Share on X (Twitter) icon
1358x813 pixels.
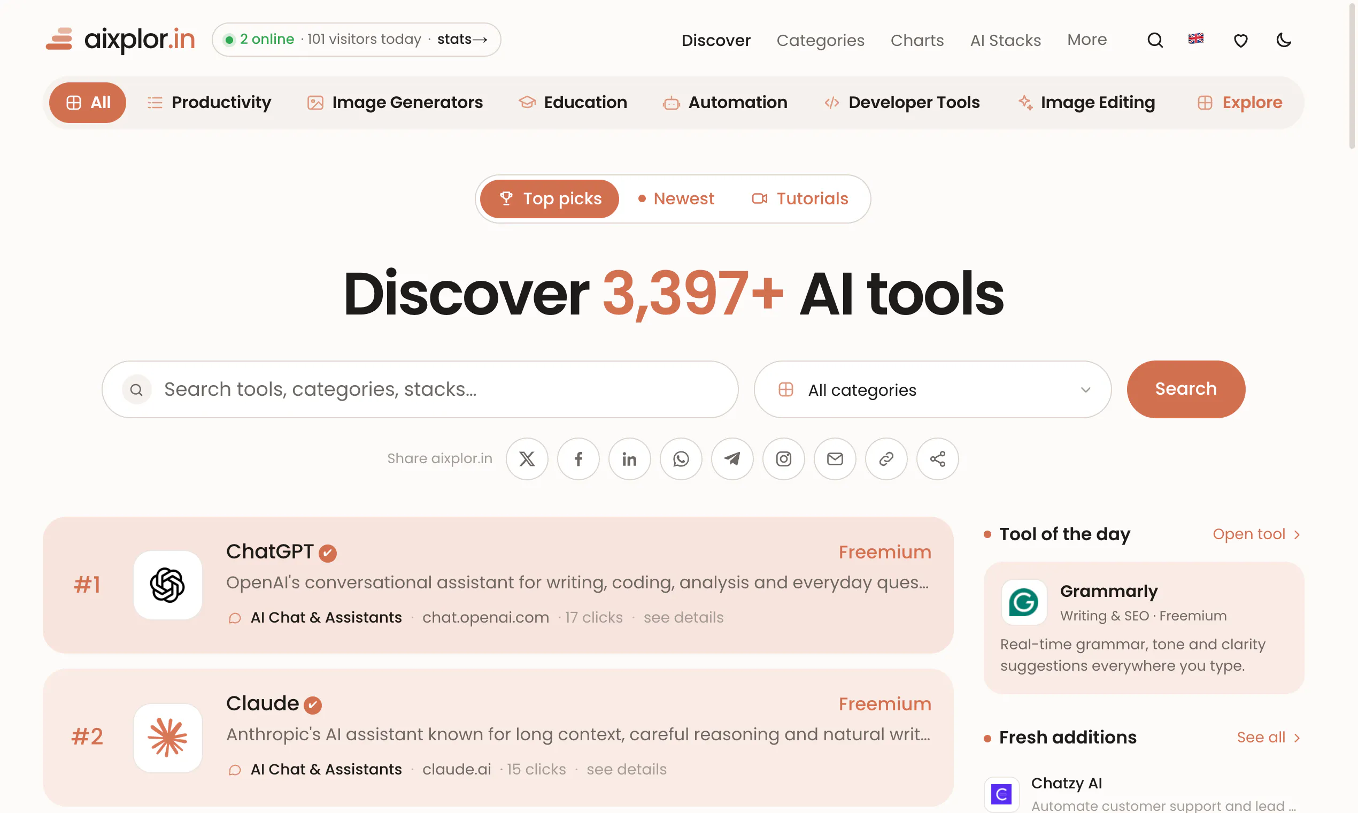point(527,458)
